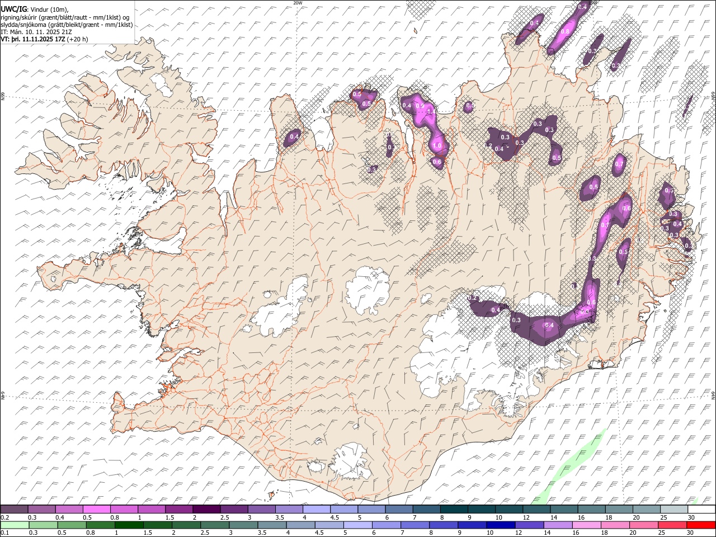Click the '1.4' snowfall value label on the map

point(431,111)
